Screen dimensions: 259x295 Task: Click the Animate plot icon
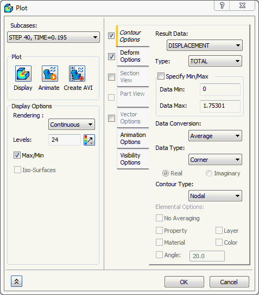pyautogui.click(x=50, y=74)
